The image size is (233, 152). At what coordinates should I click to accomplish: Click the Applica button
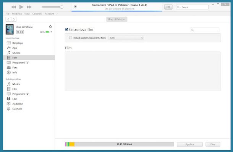tap(190, 144)
